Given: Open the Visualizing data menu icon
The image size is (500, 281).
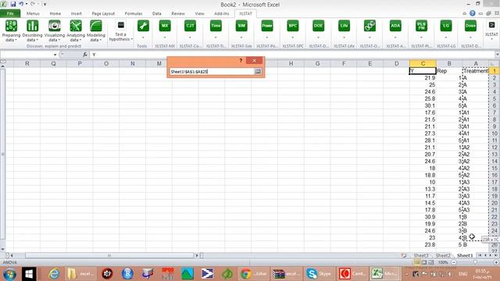Looking at the screenshot, I should [54, 26].
